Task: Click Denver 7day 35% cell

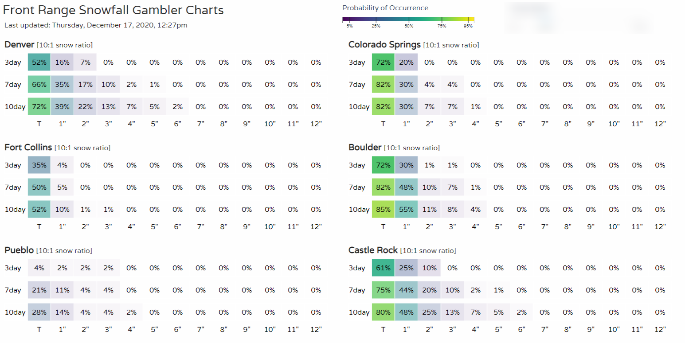Action: [x=62, y=84]
